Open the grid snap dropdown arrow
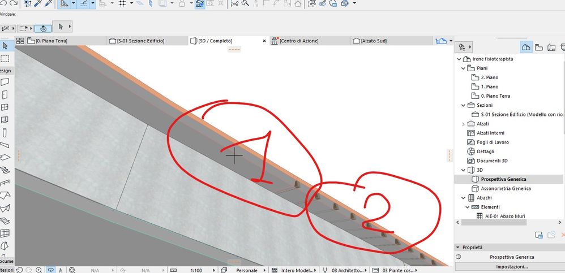Viewport: 565px width, 273px height. coord(131,3)
